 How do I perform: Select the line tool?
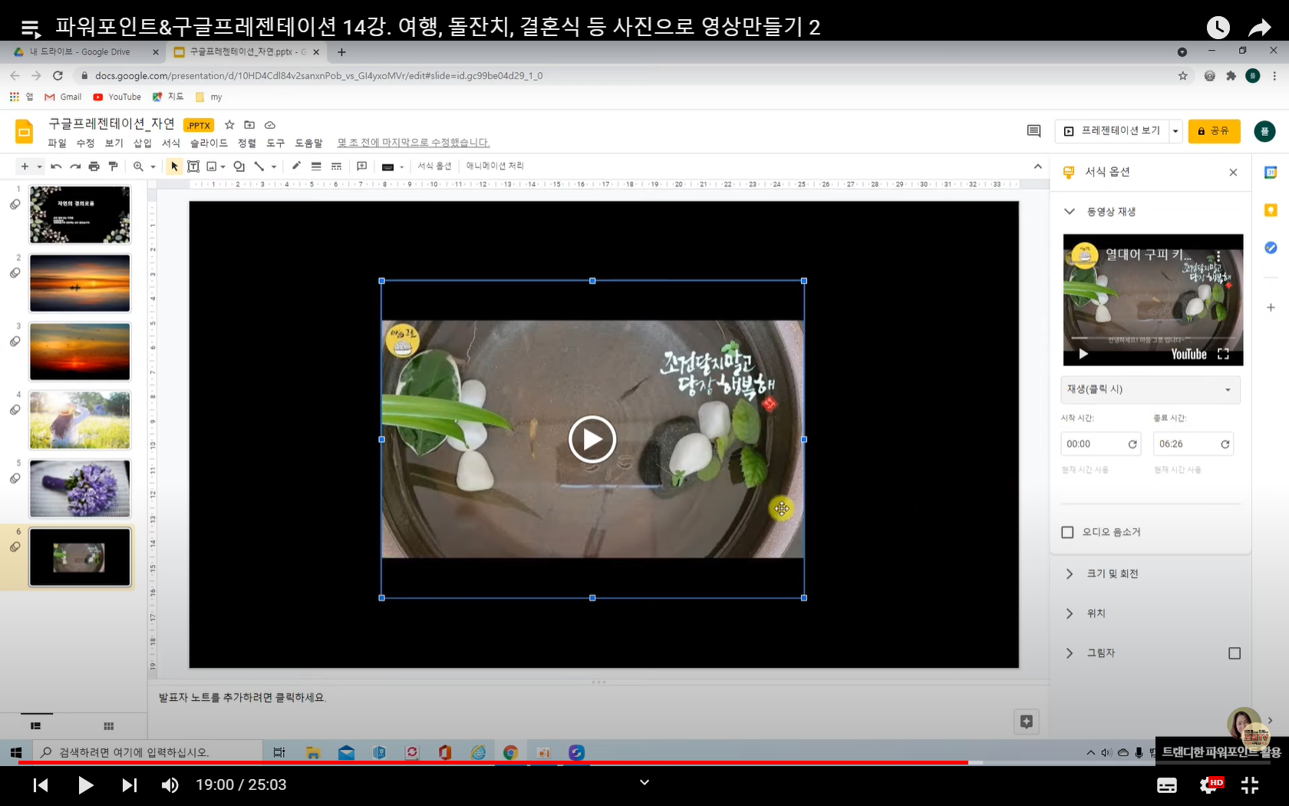(x=259, y=167)
